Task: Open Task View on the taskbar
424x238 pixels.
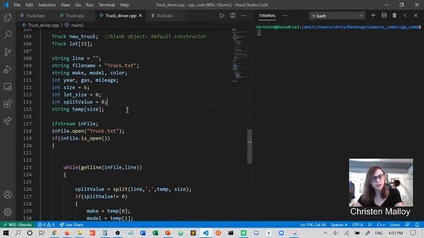Action: click(x=42, y=233)
